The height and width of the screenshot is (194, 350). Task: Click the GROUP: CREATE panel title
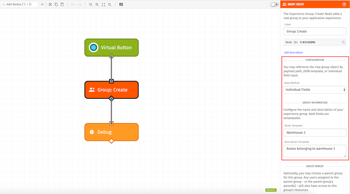tap(296, 4)
